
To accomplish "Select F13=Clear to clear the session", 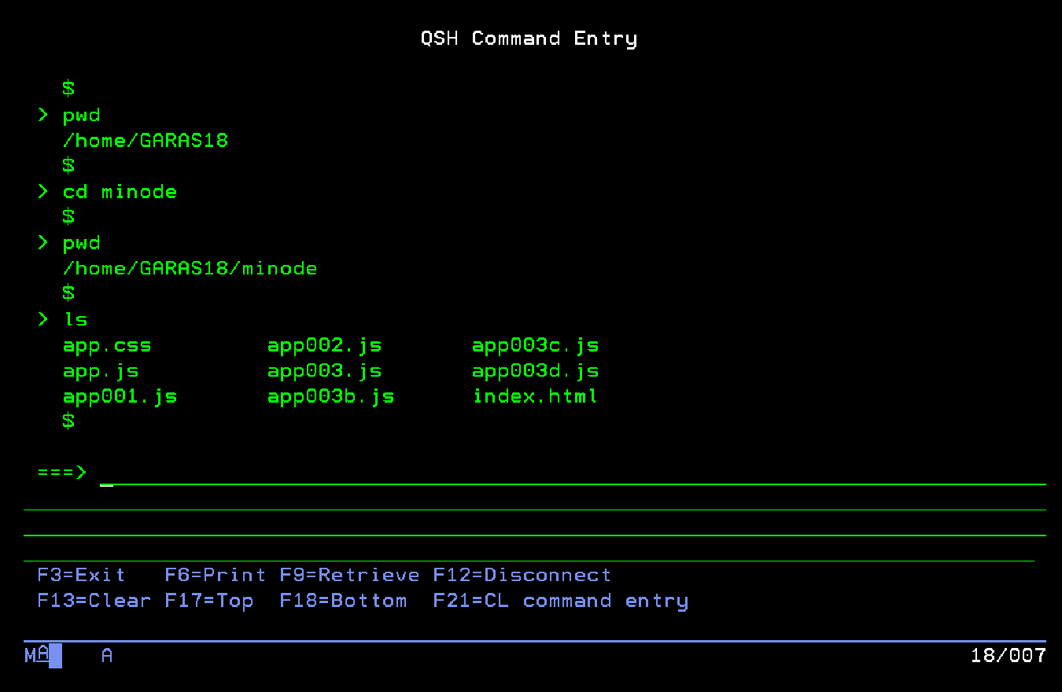I will 94,601.
